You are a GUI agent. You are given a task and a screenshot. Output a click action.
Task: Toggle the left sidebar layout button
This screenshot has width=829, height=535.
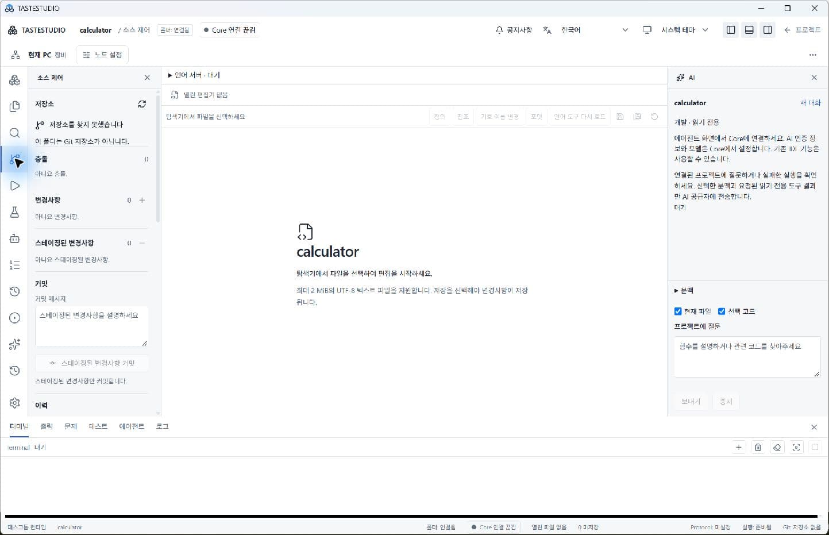tap(731, 30)
